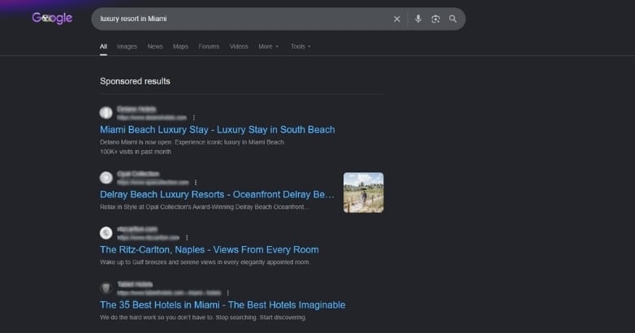Open search by image camera icon

(435, 19)
